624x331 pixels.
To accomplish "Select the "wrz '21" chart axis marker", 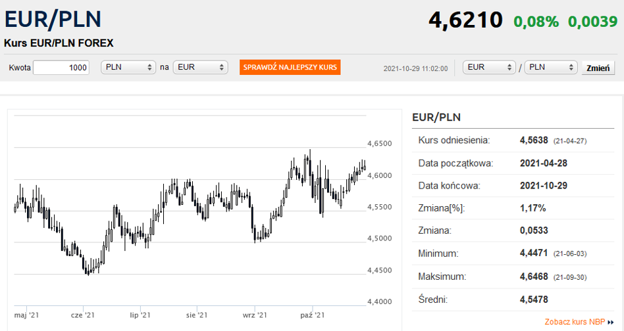I will tap(253, 315).
